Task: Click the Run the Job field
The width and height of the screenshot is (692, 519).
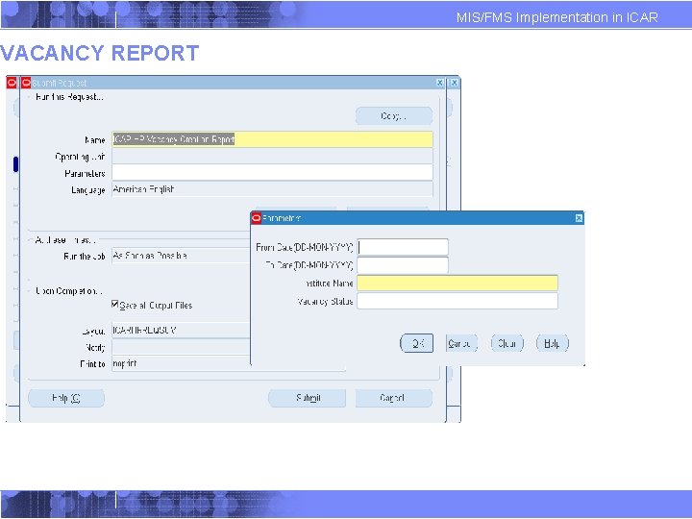Action: (x=181, y=256)
